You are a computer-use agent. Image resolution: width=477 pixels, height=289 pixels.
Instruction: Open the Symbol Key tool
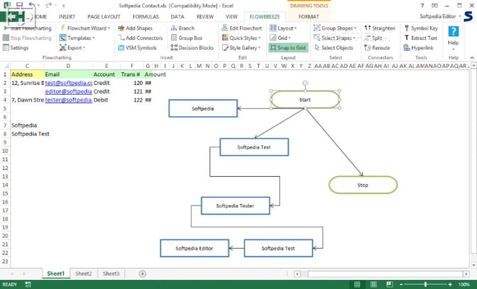(x=421, y=28)
